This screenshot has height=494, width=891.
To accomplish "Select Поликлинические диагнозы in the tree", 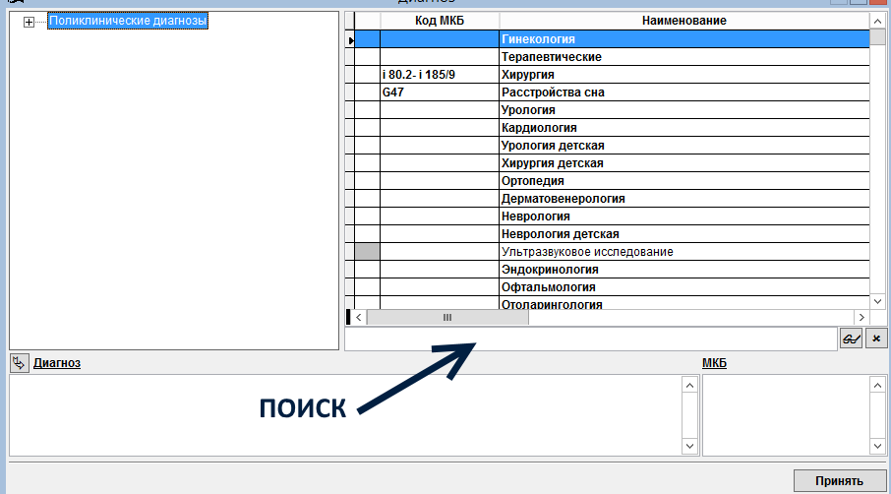I will tap(128, 21).
